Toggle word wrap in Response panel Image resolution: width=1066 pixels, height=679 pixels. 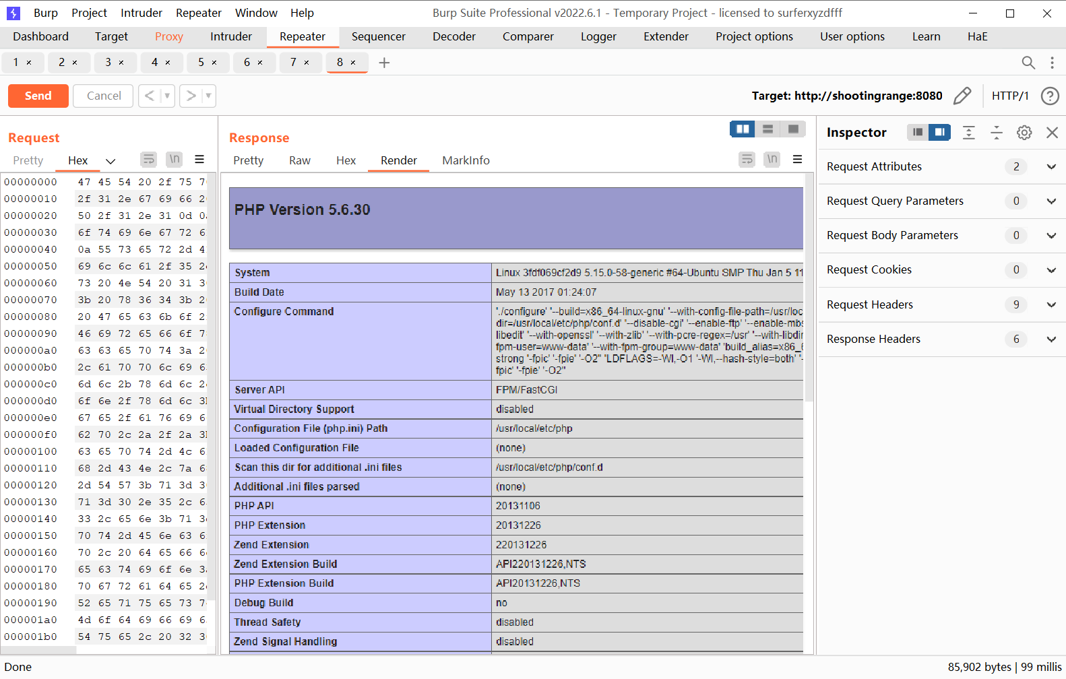click(747, 160)
